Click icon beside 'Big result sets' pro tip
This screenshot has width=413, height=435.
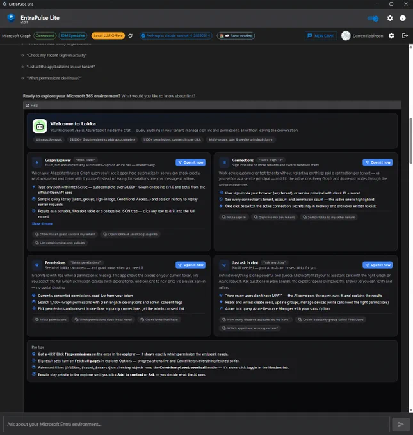click(x=34, y=361)
